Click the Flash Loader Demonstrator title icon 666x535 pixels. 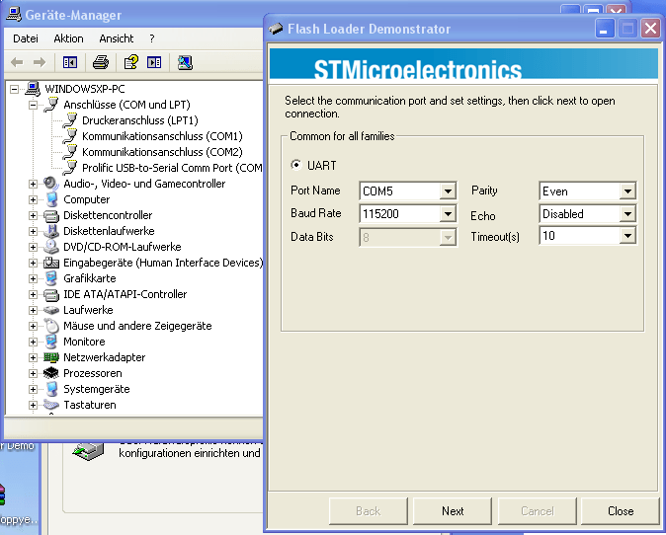[276, 29]
